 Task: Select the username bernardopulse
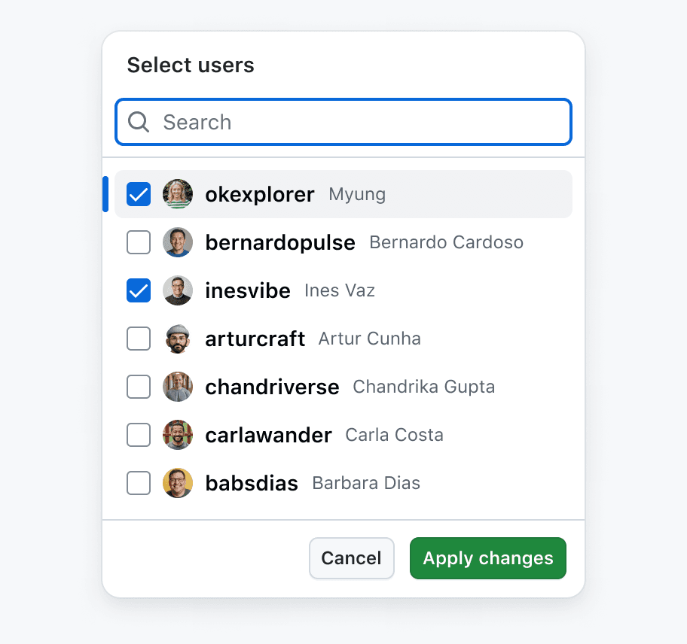click(280, 242)
